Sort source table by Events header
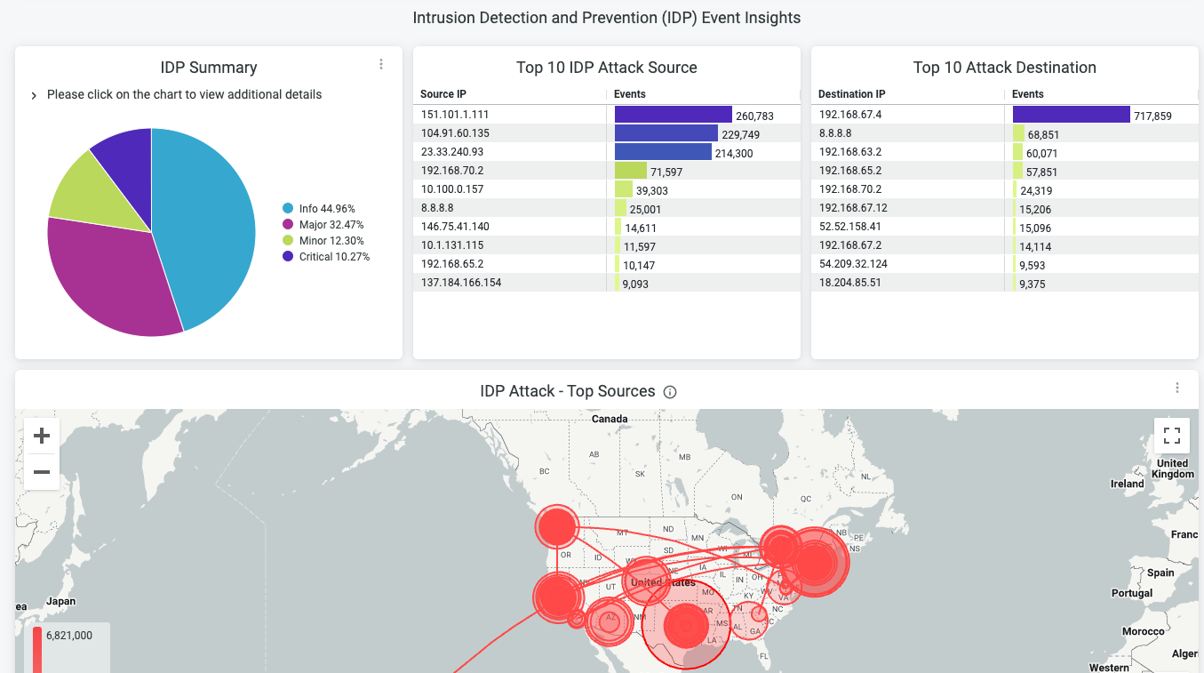Viewport: 1204px width, 673px height. tap(630, 94)
